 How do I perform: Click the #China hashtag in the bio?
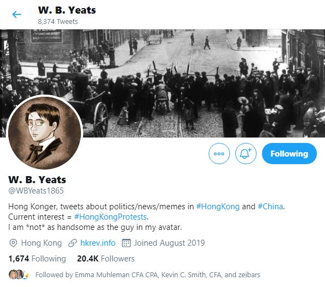[270, 207]
